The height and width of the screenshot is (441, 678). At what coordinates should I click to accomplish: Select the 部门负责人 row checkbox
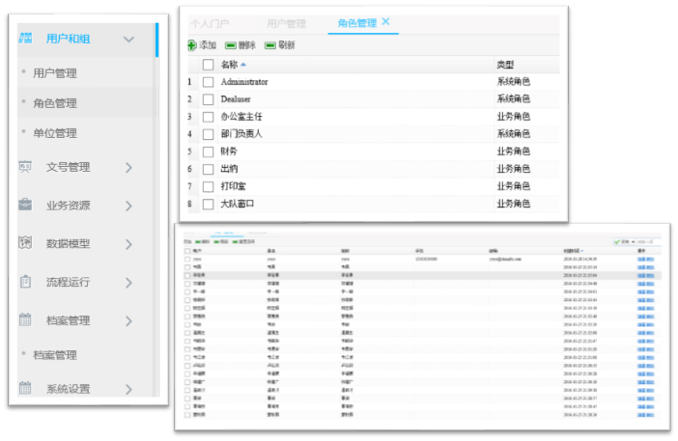(208, 134)
